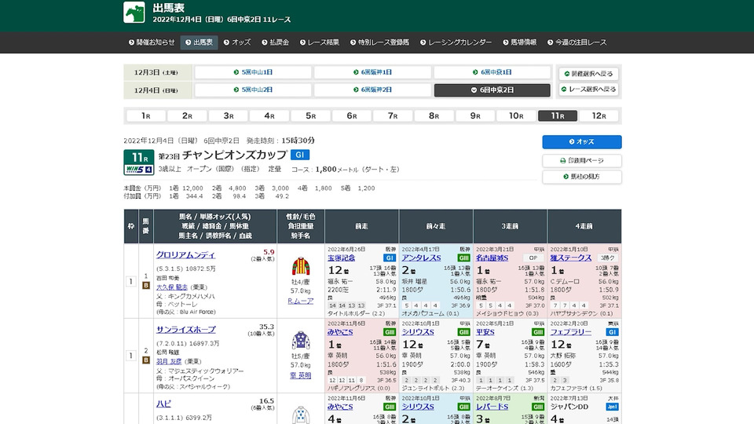
Task: Open 名古屋城S past race link
Action: coord(492,258)
